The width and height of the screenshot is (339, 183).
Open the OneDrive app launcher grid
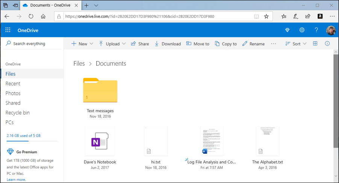click(x=8, y=30)
